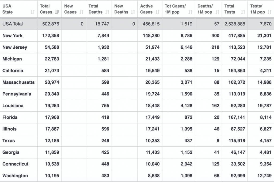Click sort icon for Tot Cases/1M pop

pyautogui.click(x=190, y=12)
